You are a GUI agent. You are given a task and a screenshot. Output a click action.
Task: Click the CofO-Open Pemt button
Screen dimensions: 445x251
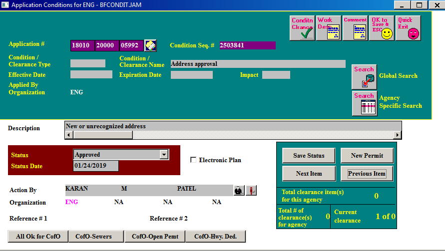(155, 237)
